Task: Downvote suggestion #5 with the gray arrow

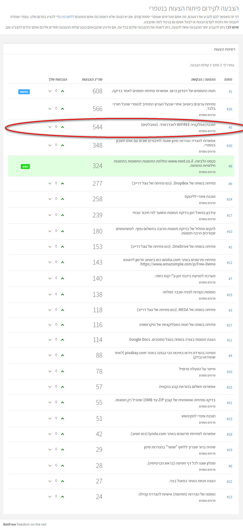Action: tap(50, 127)
